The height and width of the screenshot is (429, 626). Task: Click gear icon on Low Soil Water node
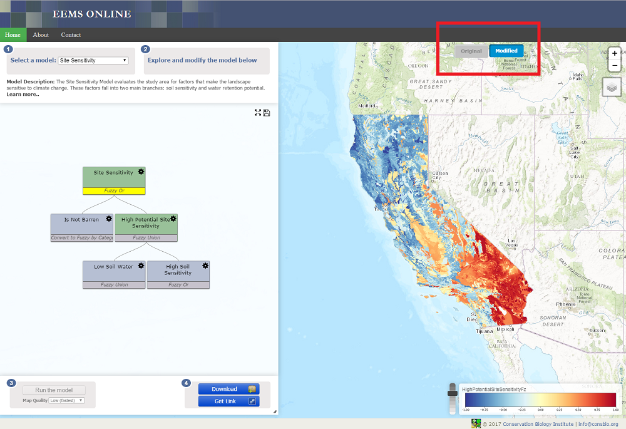pos(141,266)
